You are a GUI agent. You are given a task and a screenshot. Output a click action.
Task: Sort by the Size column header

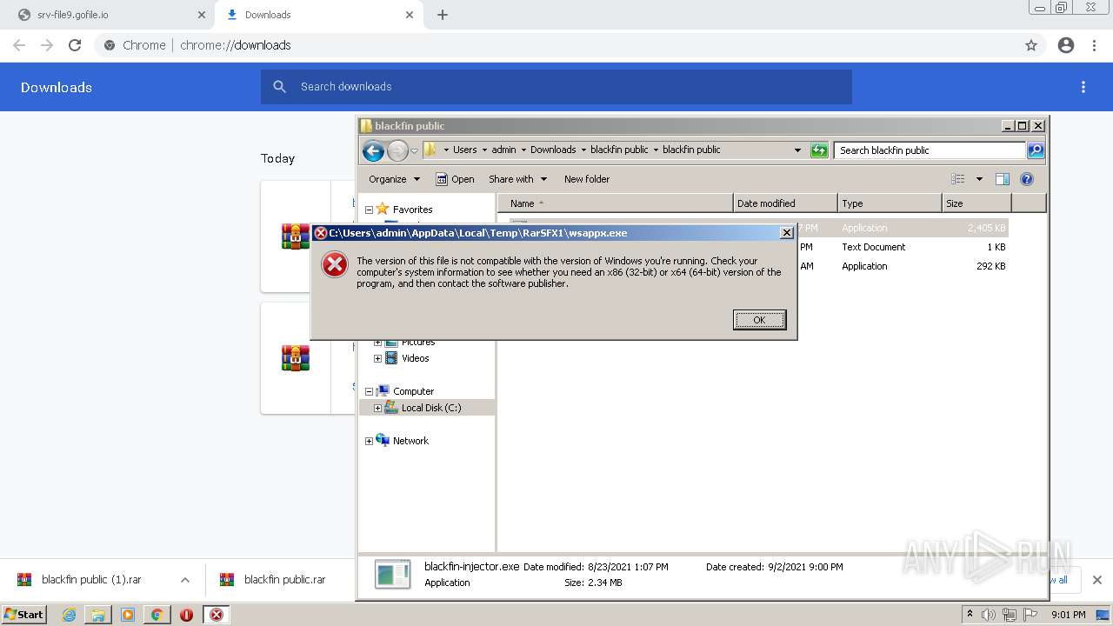click(976, 203)
